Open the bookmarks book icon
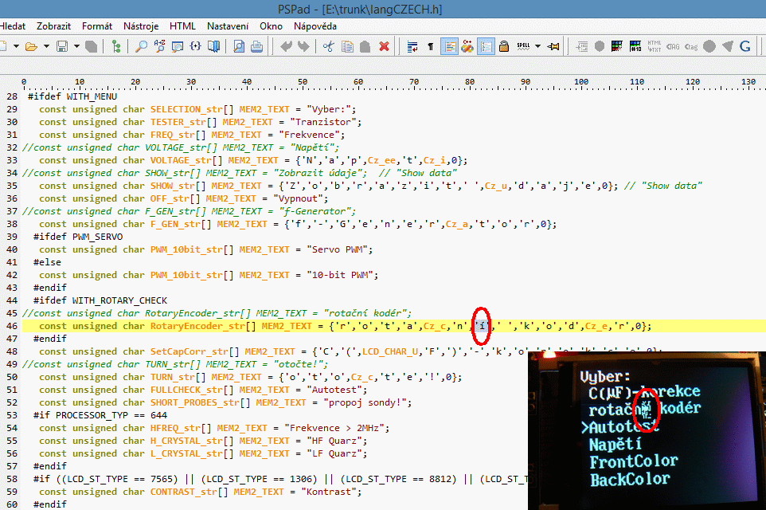Screen dimensions: 766x510 (x=213, y=46)
